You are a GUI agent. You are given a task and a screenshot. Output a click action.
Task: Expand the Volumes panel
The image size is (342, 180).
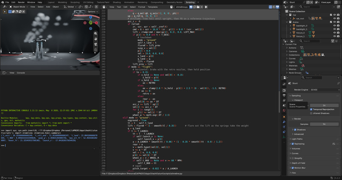coord(296,149)
